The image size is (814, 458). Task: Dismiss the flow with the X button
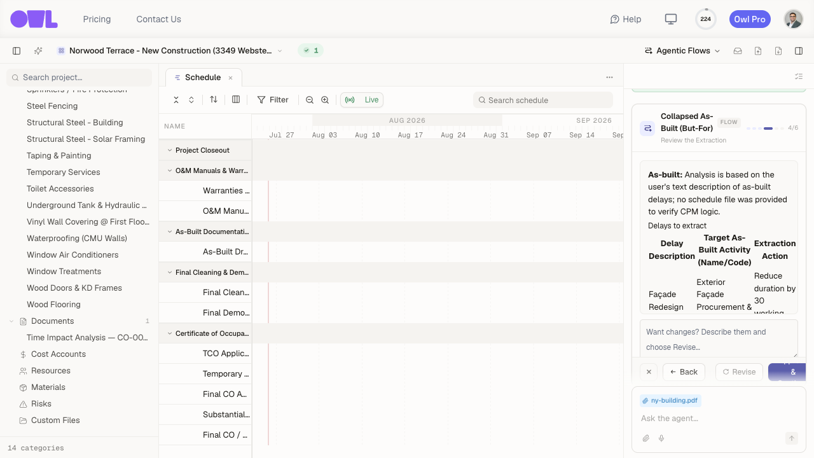(649, 372)
